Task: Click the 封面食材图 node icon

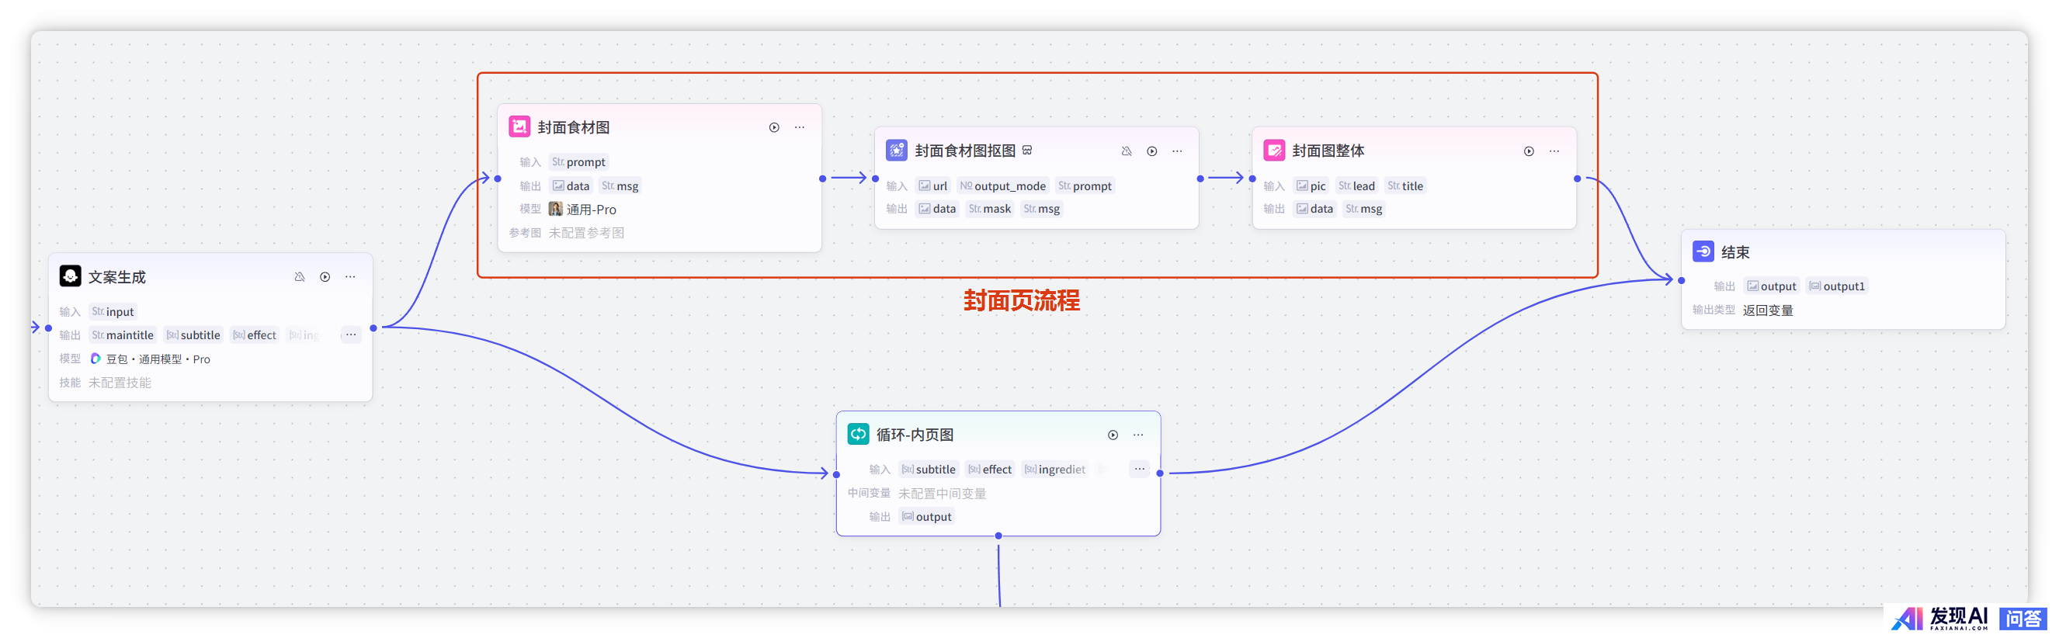Action: coord(519,127)
